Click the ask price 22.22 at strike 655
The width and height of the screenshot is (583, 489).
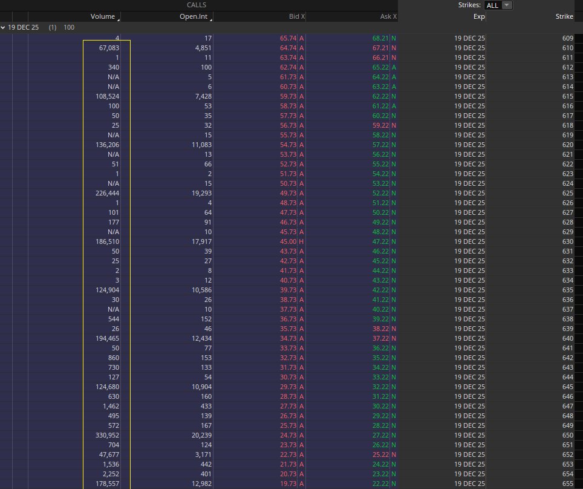tap(382, 484)
